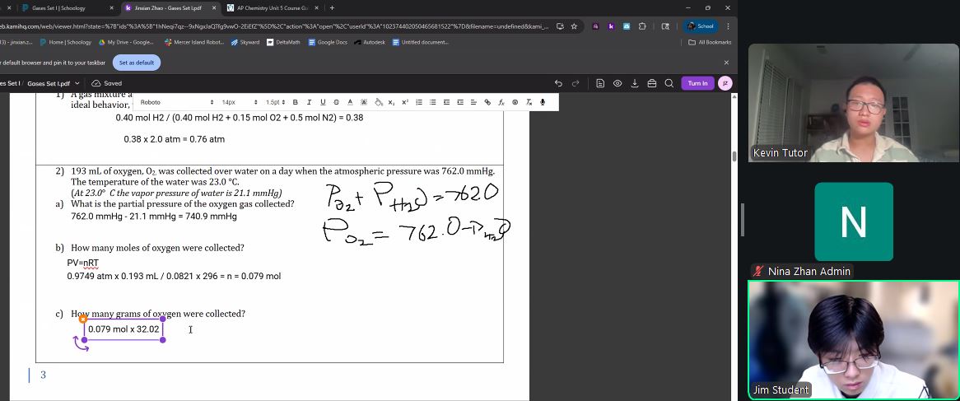Open the search magnifier in Kami
Screen dimensions: 960x401
coord(669,83)
